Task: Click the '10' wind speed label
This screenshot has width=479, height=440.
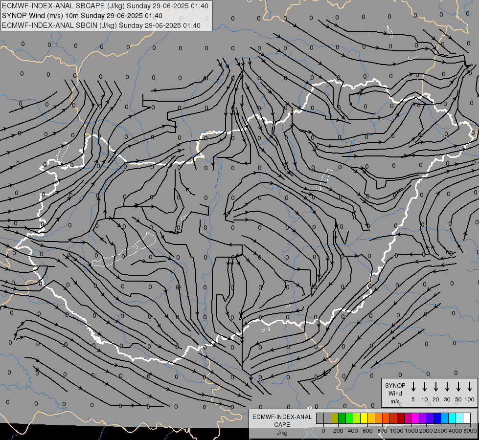Action: [x=425, y=399]
